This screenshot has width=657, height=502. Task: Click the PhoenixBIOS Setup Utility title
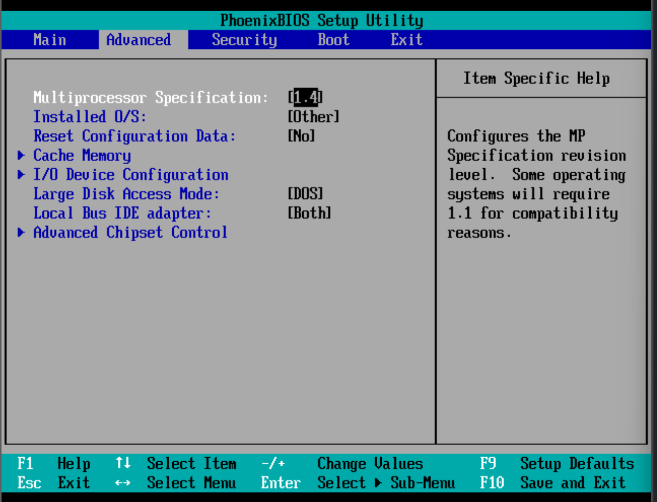pyautogui.click(x=322, y=20)
